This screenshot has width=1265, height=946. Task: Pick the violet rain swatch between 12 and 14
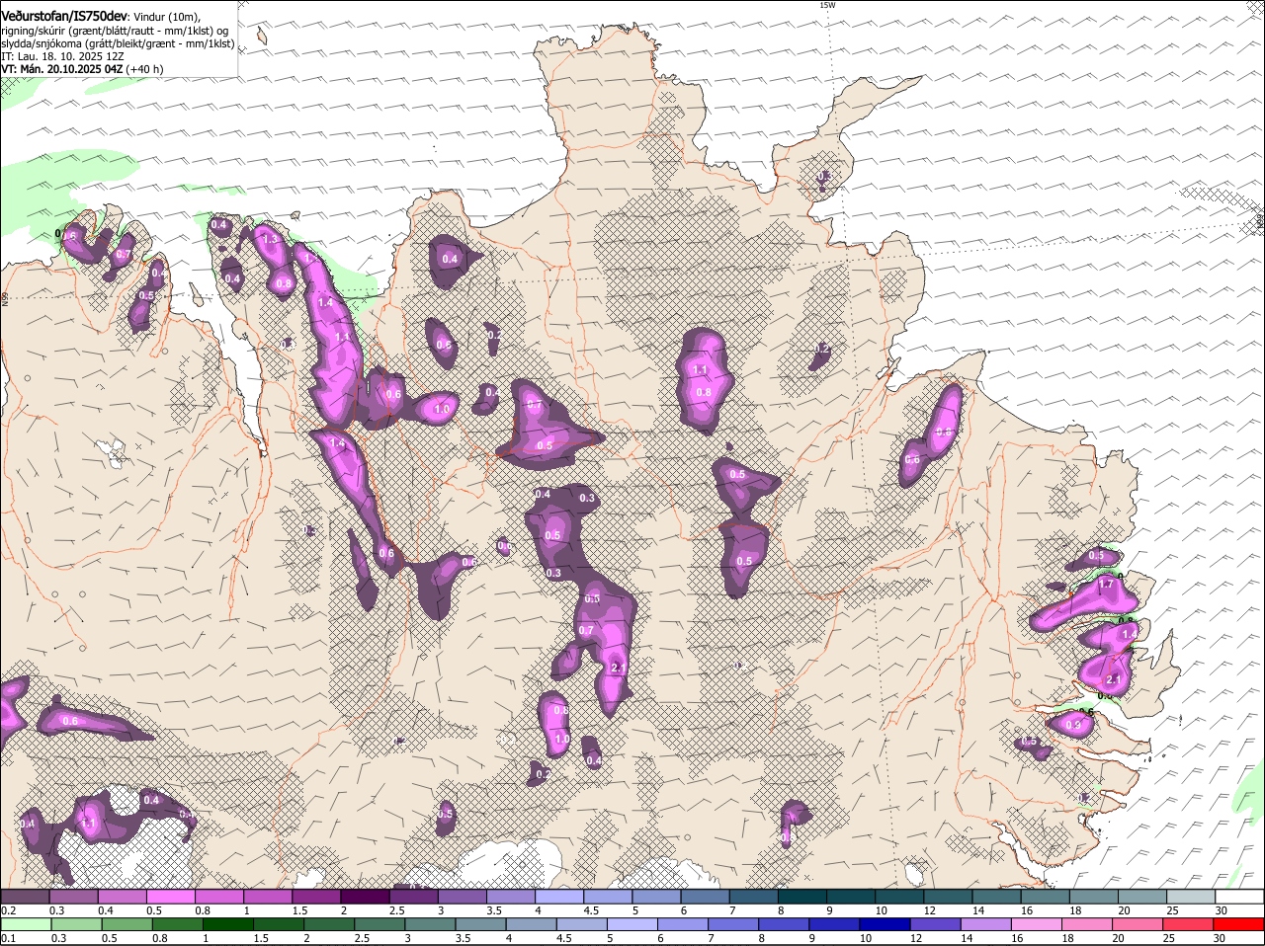click(x=936, y=925)
